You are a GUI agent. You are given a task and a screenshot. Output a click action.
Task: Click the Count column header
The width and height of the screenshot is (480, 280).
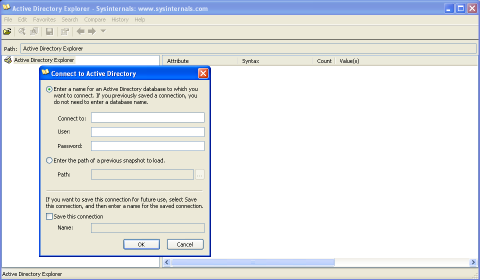click(x=324, y=61)
